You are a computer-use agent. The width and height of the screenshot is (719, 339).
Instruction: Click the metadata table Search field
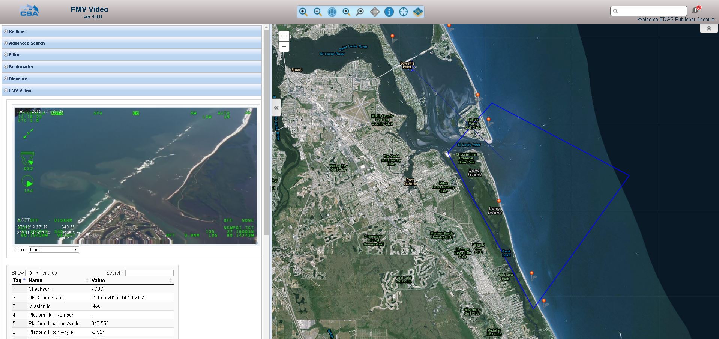coord(149,273)
